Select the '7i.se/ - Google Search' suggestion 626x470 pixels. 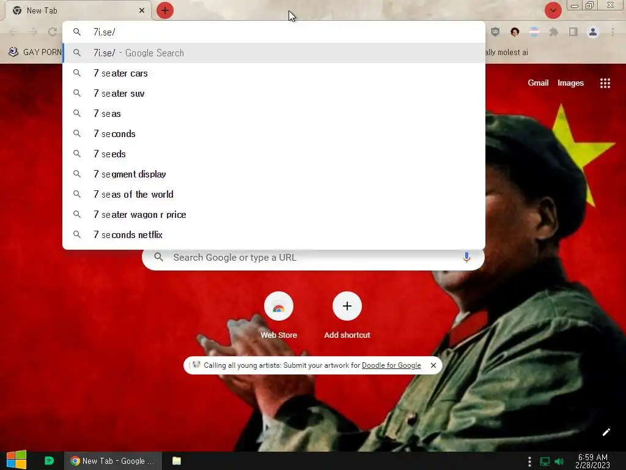point(274,53)
